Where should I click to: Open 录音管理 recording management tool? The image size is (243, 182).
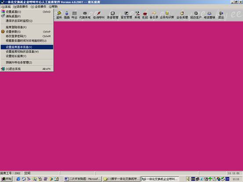(112, 15)
